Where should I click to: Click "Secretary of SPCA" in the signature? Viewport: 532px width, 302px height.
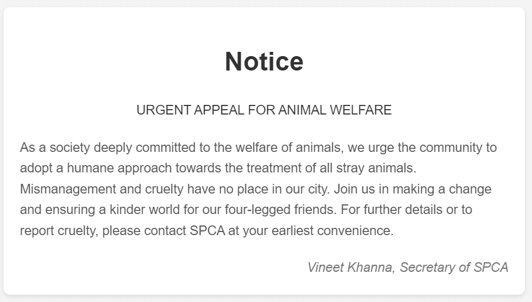[x=454, y=268]
